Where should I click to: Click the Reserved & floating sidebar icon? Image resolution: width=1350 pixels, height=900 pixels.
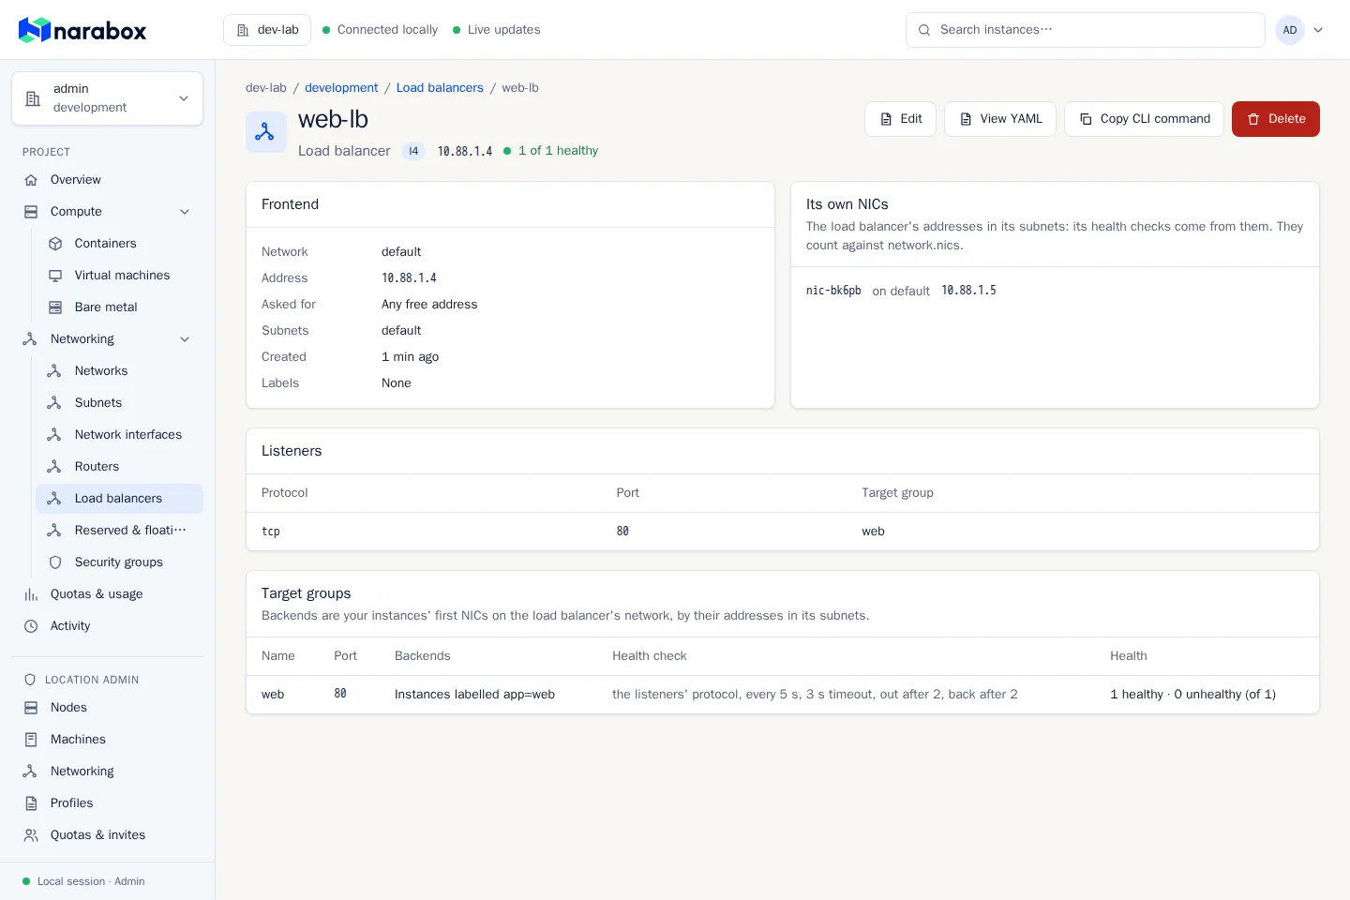(x=54, y=531)
